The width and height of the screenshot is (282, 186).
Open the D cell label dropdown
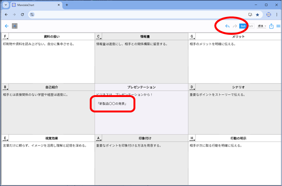[x=192, y=87]
